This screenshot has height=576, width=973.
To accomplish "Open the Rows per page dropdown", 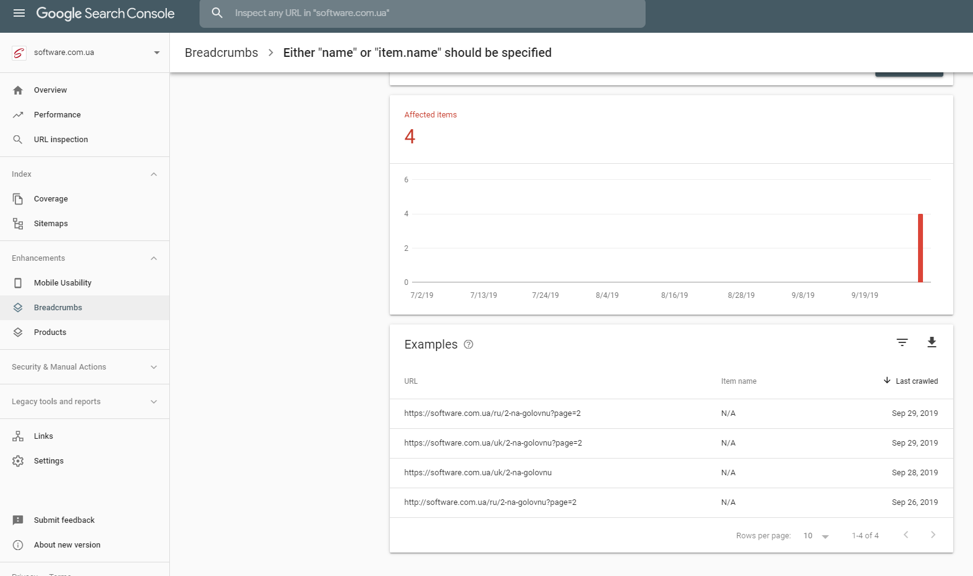I will [816, 536].
